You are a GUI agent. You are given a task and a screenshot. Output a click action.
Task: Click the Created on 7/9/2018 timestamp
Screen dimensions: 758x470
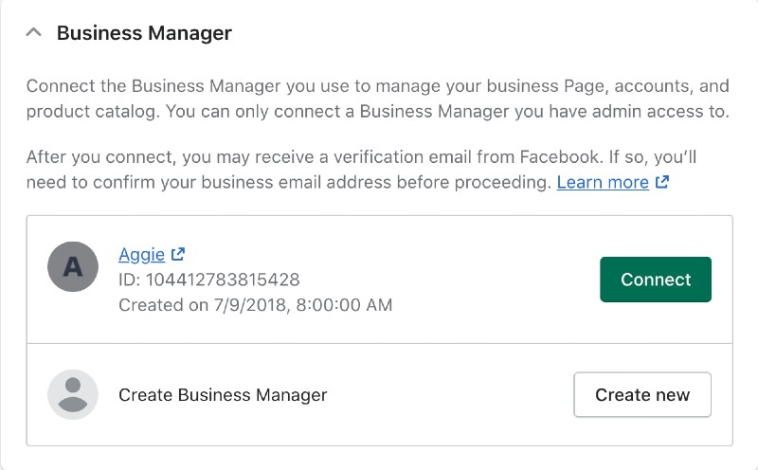click(x=255, y=305)
